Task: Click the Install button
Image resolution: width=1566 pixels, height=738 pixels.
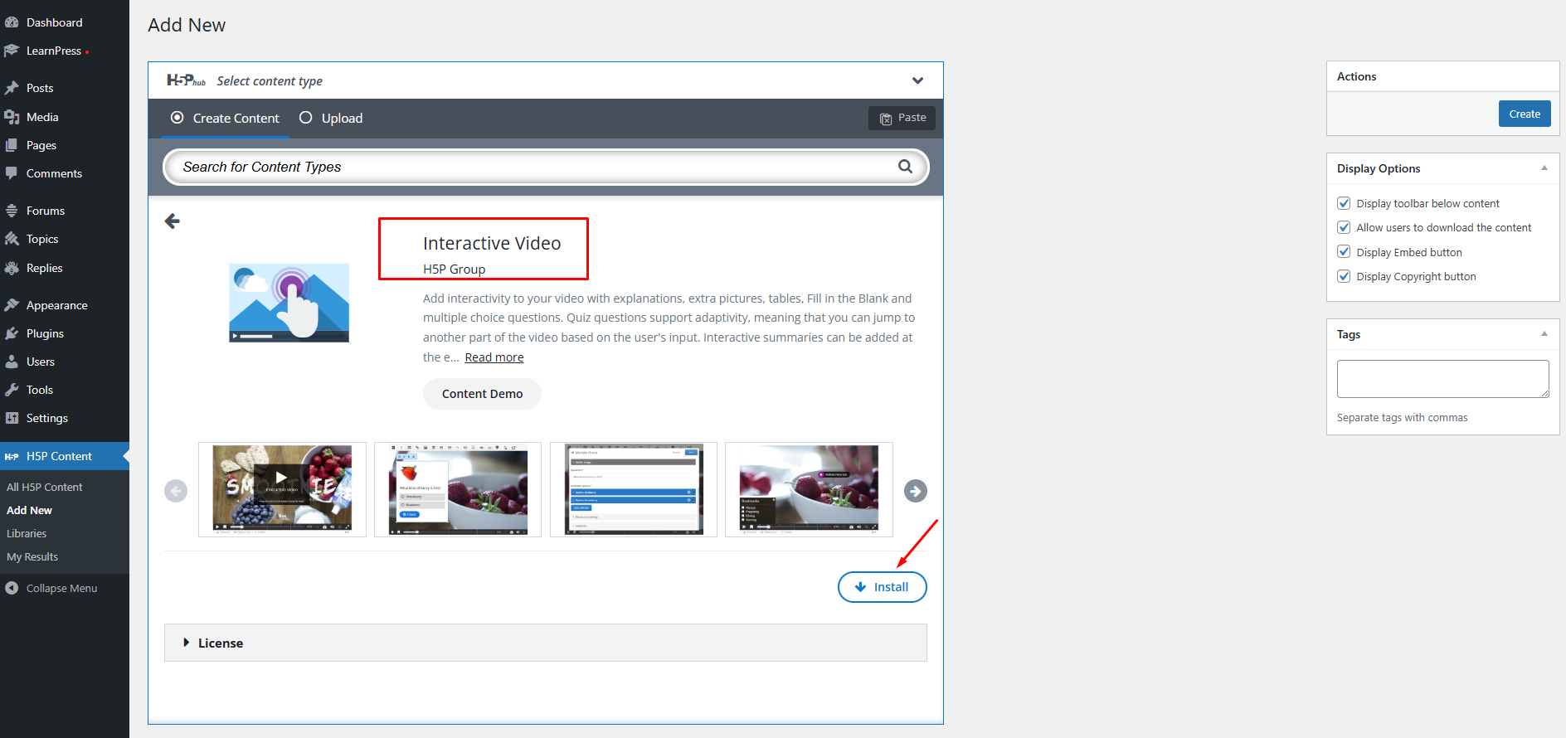Action: coord(883,587)
